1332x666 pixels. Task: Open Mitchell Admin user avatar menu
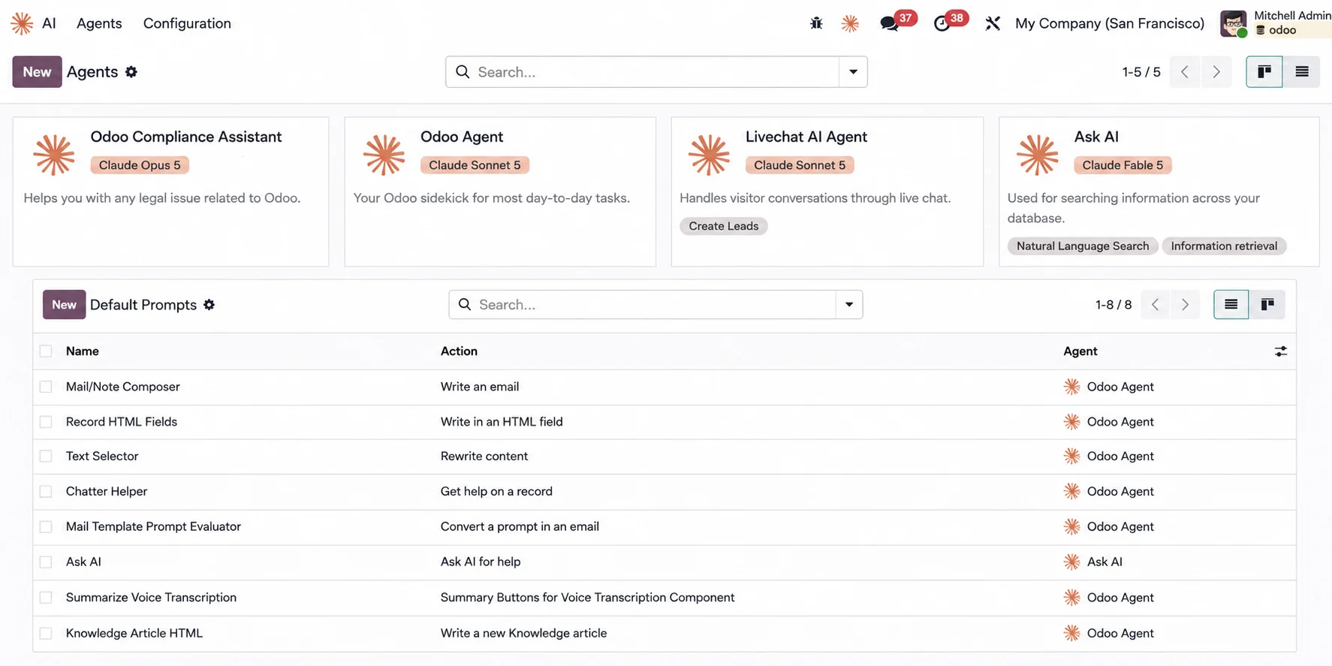[1234, 23]
